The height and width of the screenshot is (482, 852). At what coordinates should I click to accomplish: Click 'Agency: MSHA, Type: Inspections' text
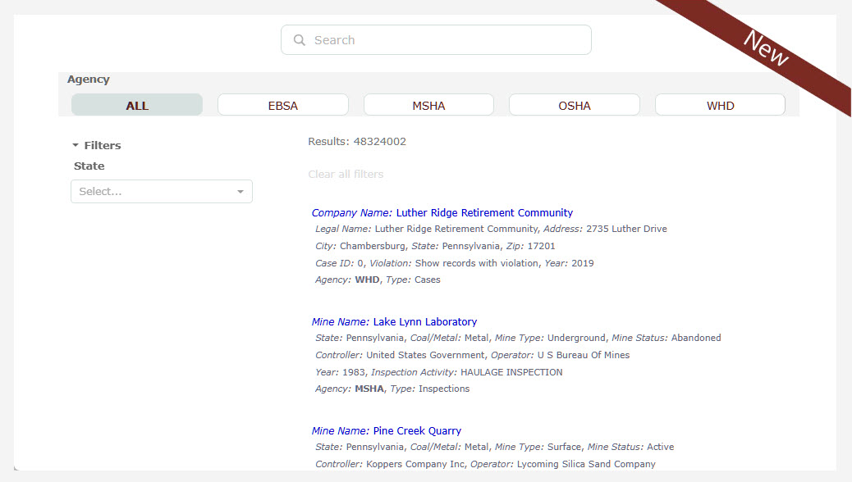tap(392, 389)
